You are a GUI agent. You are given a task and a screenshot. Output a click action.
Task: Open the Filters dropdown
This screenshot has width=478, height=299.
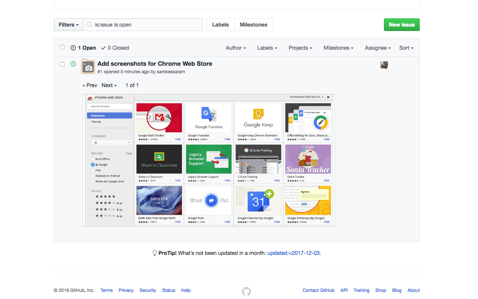(68, 24)
